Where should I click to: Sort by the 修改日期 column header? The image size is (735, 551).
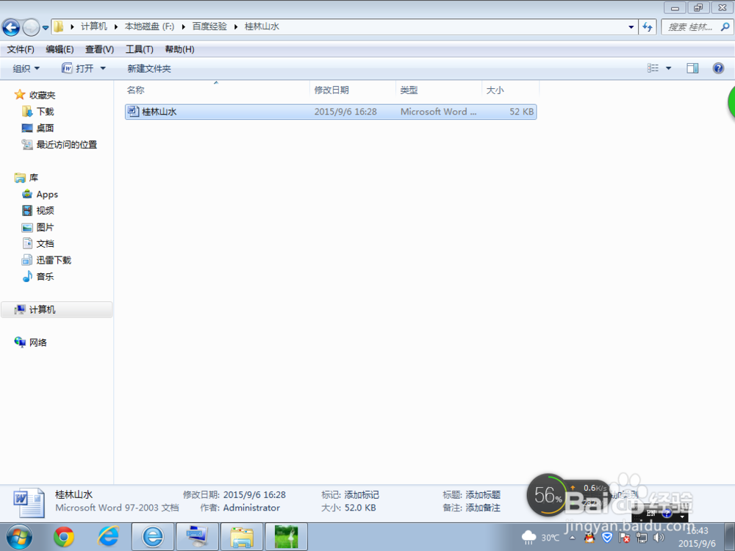point(353,90)
